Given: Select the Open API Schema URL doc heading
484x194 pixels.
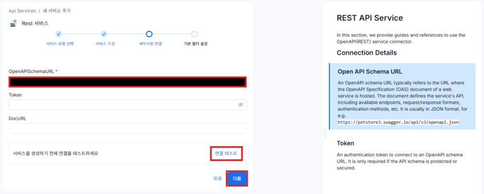Looking at the screenshot, I should click(370, 72).
